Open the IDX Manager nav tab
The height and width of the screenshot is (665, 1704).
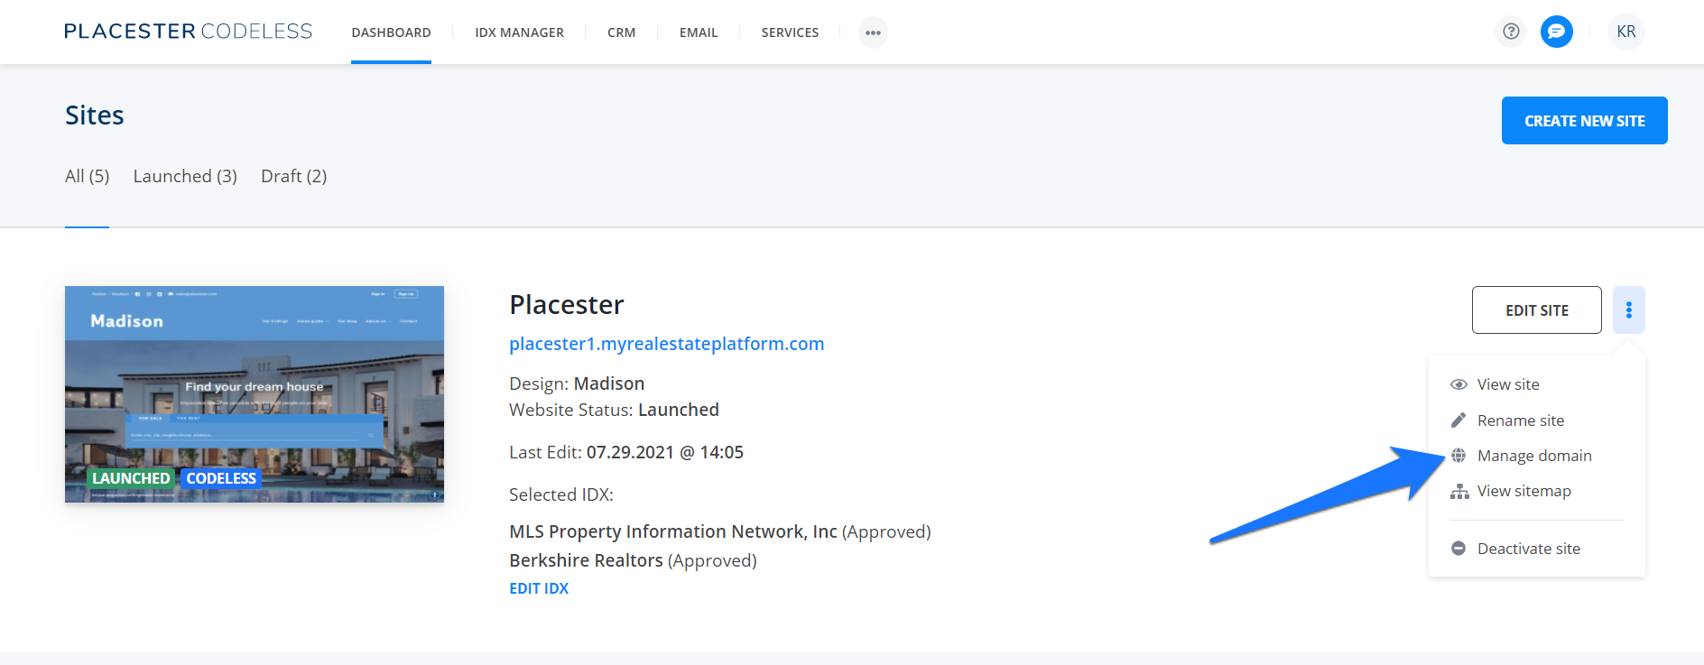(x=519, y=32)
